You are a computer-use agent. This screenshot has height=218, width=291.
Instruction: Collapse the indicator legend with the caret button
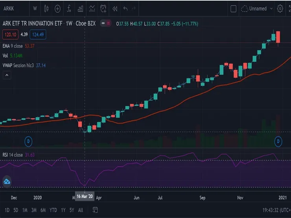coord(7,75)
